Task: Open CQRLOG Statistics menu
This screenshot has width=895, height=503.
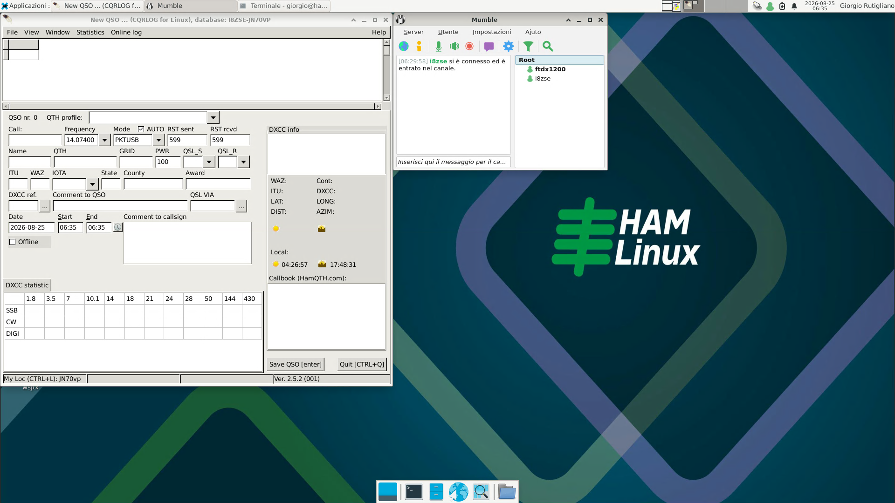Action: 90,32
